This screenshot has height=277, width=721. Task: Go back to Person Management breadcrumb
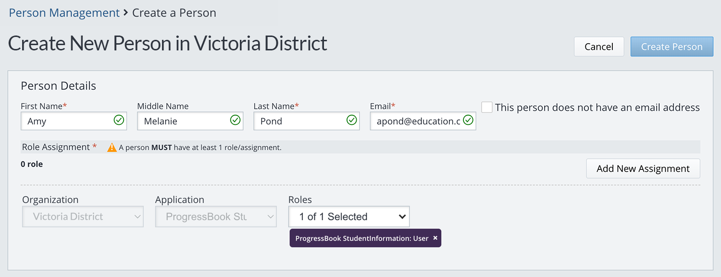(x=64, y=13)
